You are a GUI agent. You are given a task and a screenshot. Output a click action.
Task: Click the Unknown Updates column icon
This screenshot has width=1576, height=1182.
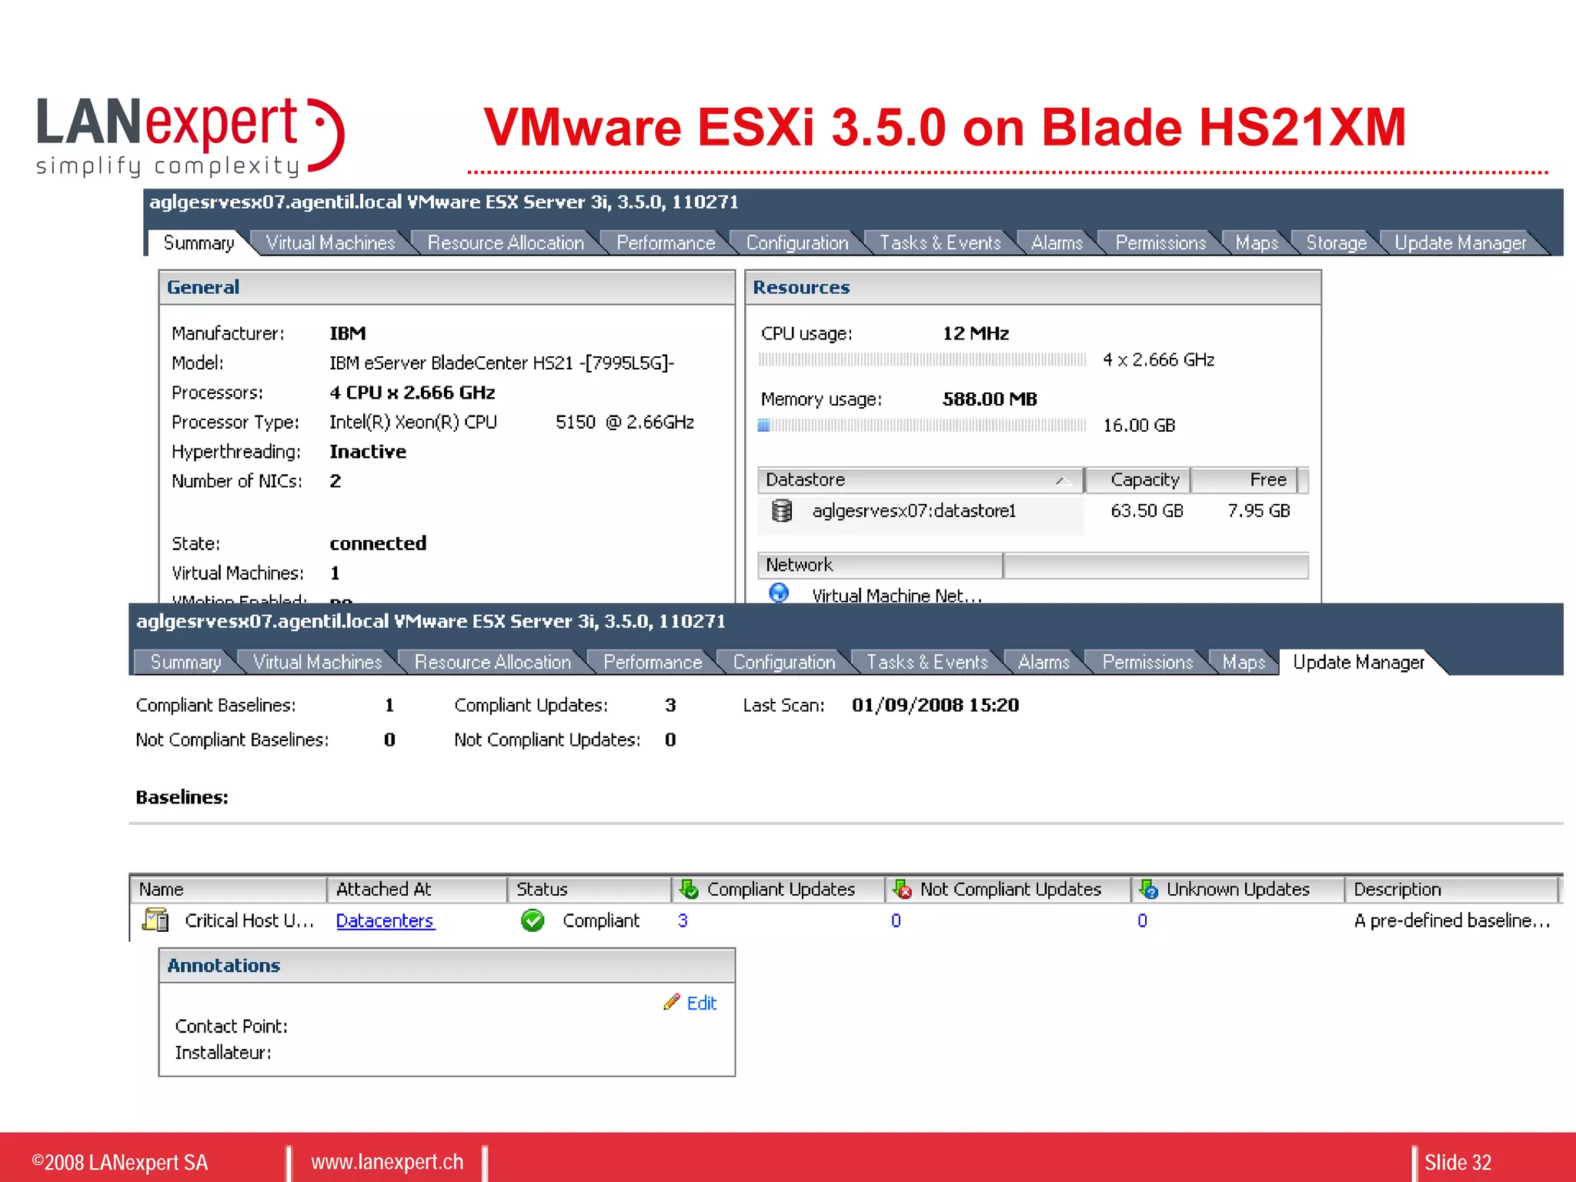tap(1148, 890)
